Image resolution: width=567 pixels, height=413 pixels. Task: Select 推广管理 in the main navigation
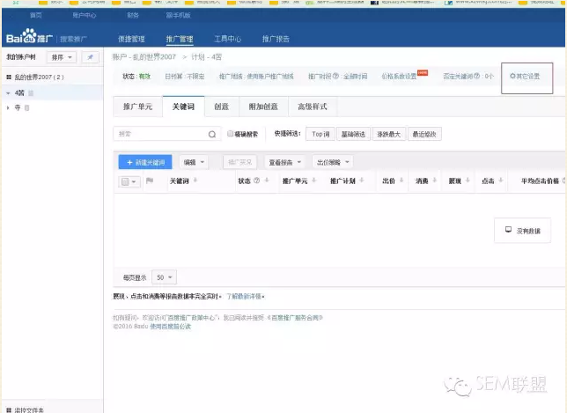[x=180, y=39]
